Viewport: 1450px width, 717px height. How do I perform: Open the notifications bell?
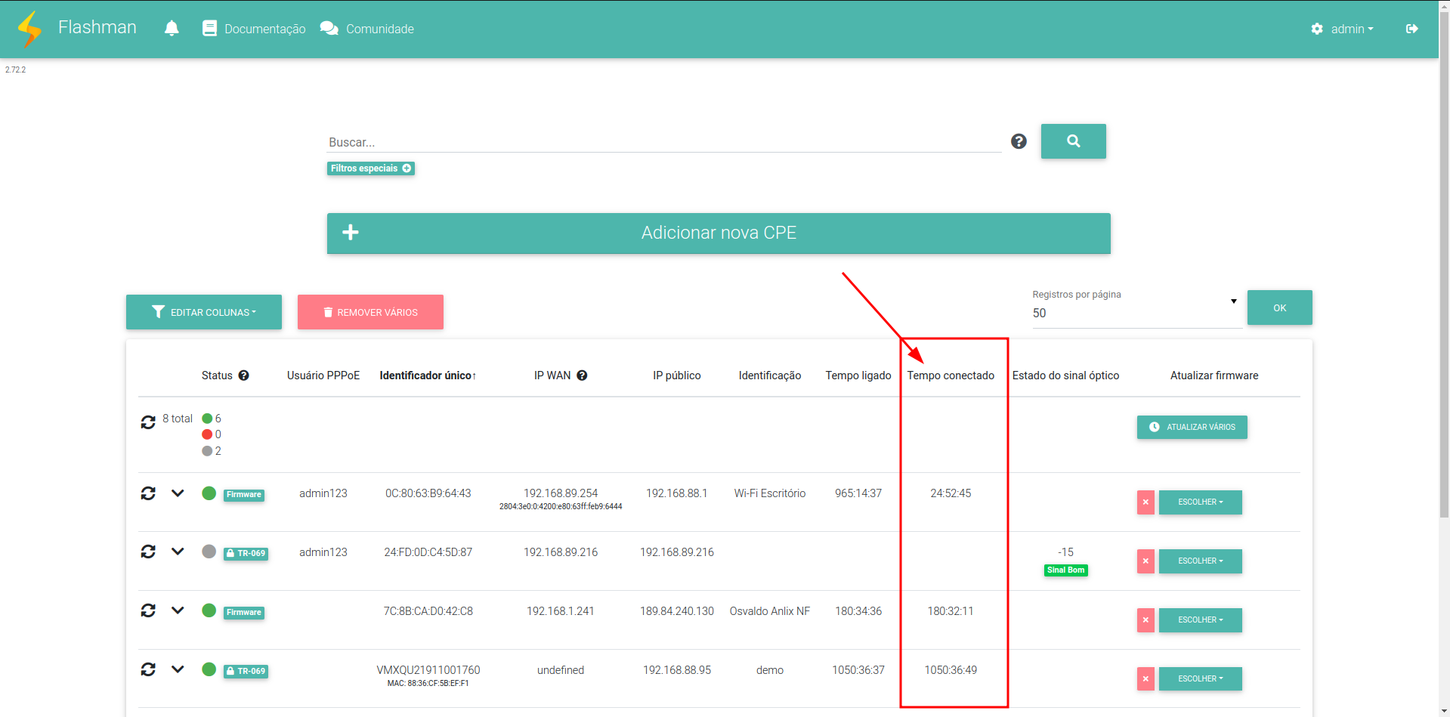172,29
